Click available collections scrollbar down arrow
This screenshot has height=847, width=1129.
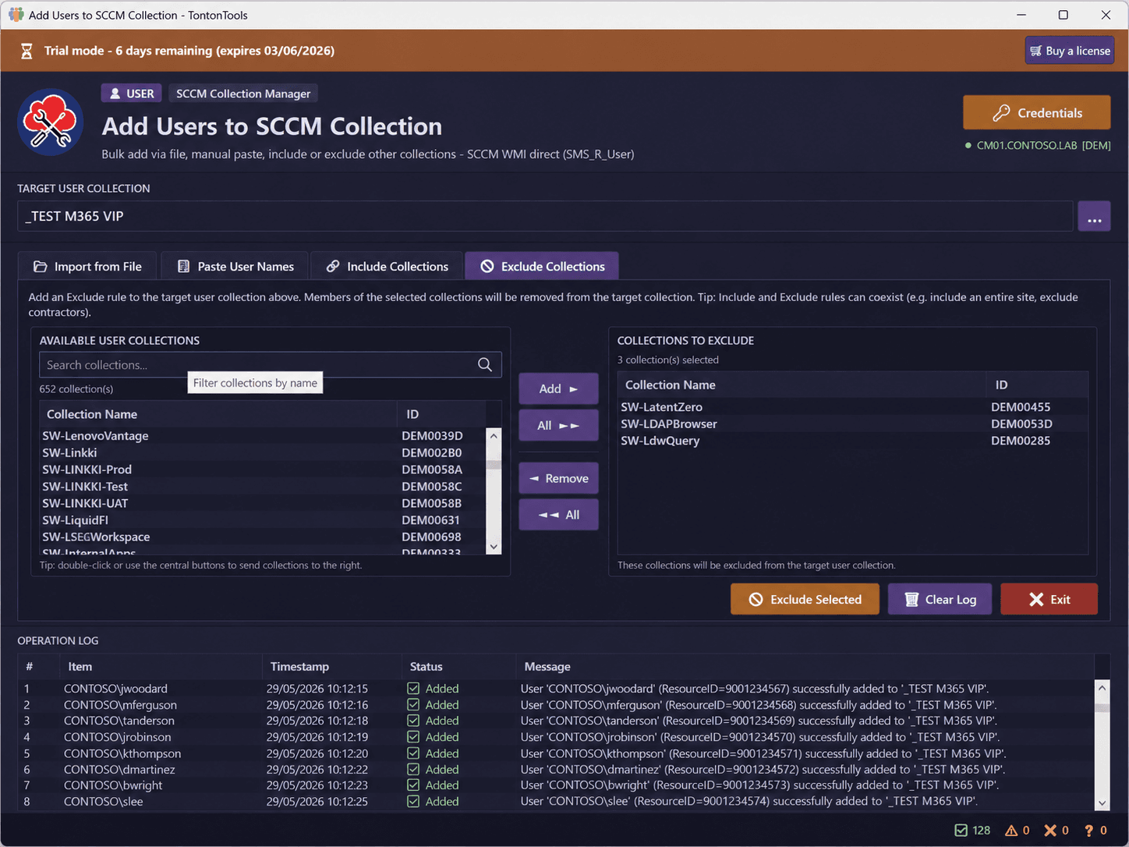493,547
